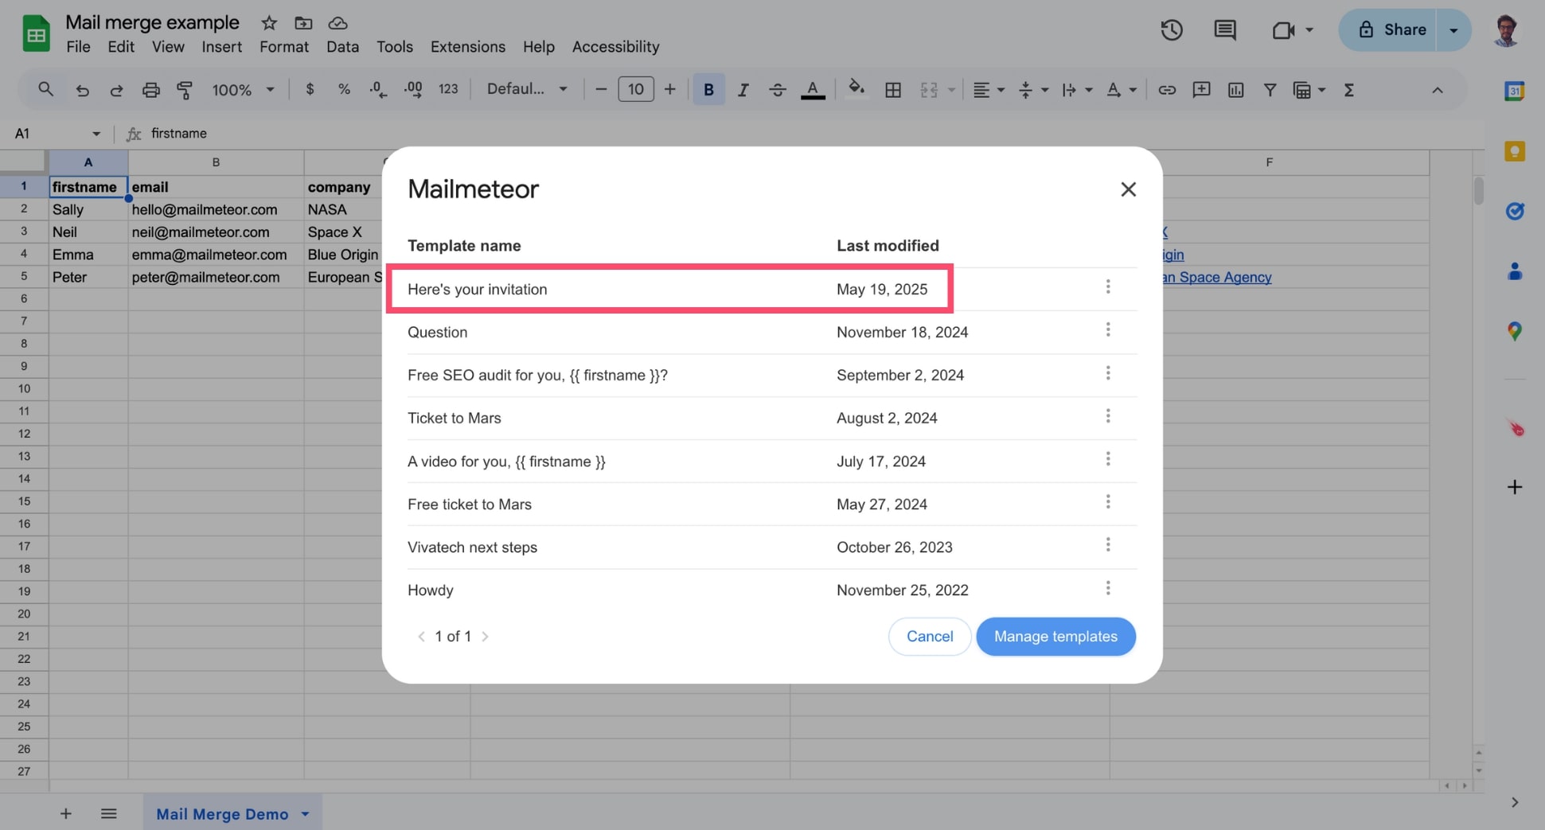
Task: Click the Share button
Action: (x=1387, y=30)
